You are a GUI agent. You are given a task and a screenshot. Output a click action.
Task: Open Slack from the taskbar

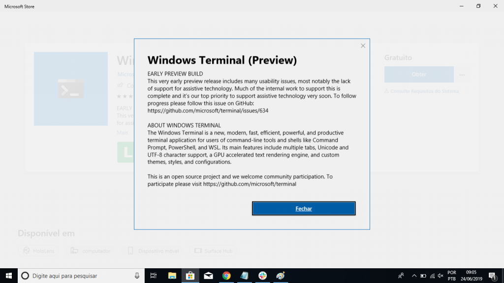coord(263,276)
